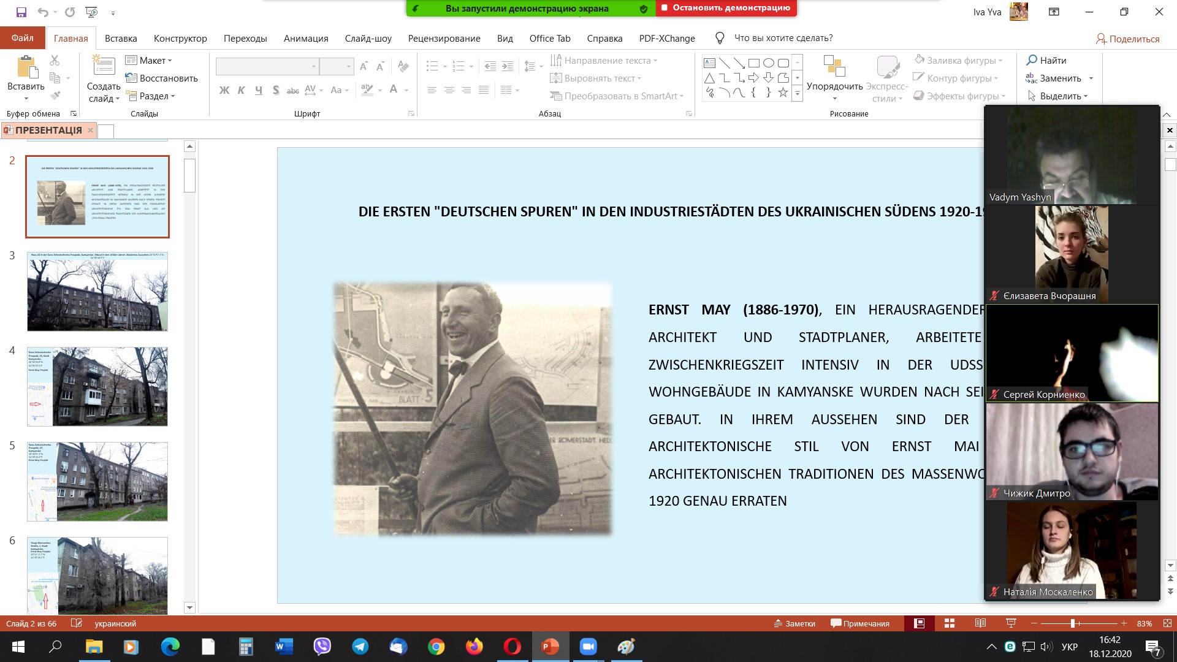The width and height of the screenshot is (1177, 662).
Task: Decrease list indent level icon
Action: [490, 66]
